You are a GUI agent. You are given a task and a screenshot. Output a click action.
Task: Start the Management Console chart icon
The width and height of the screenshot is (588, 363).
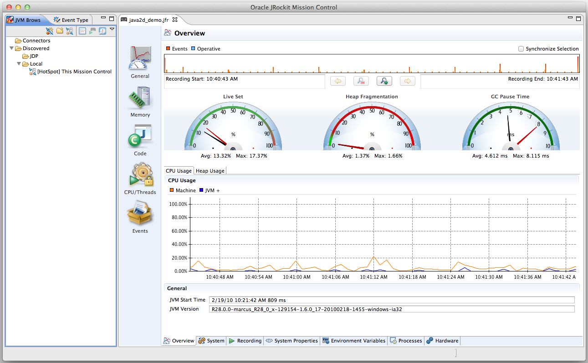82,31
